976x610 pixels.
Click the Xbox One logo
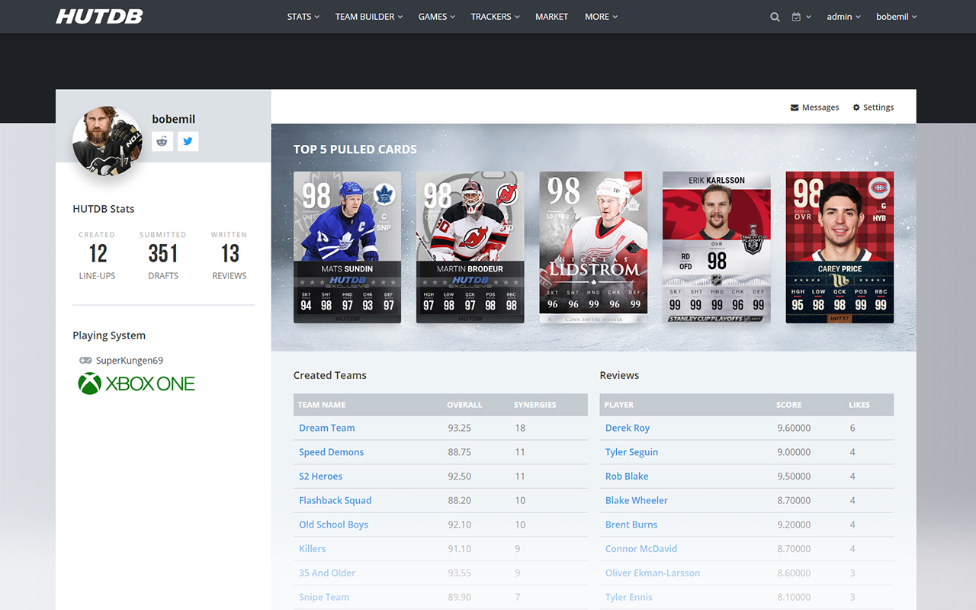click(136, 384)
